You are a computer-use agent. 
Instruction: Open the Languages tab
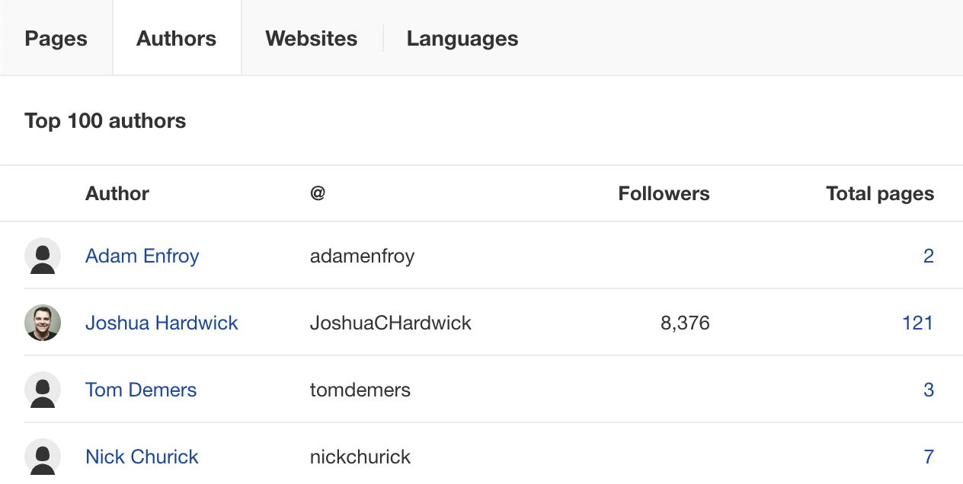pyautogui.click(x=462, y=38)
